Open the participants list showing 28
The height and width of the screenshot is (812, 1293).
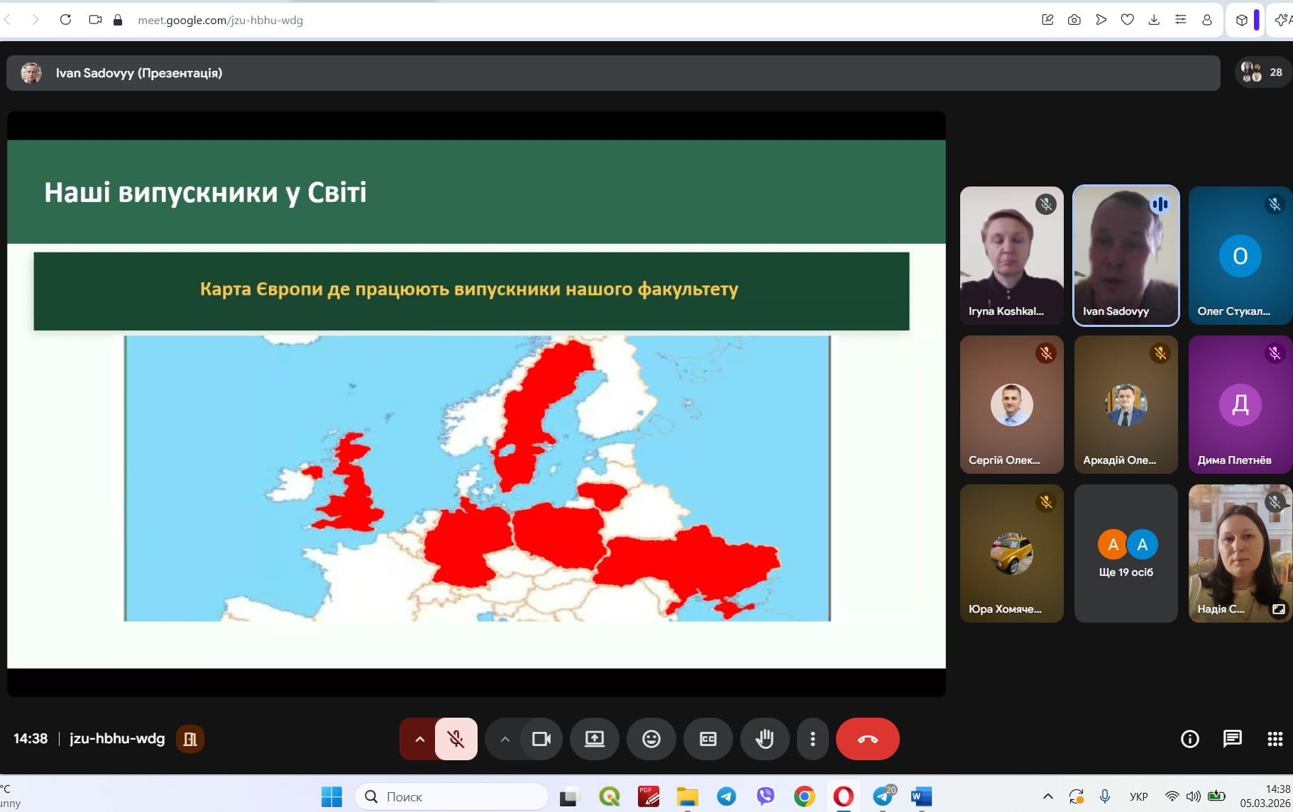point(1263,72)
